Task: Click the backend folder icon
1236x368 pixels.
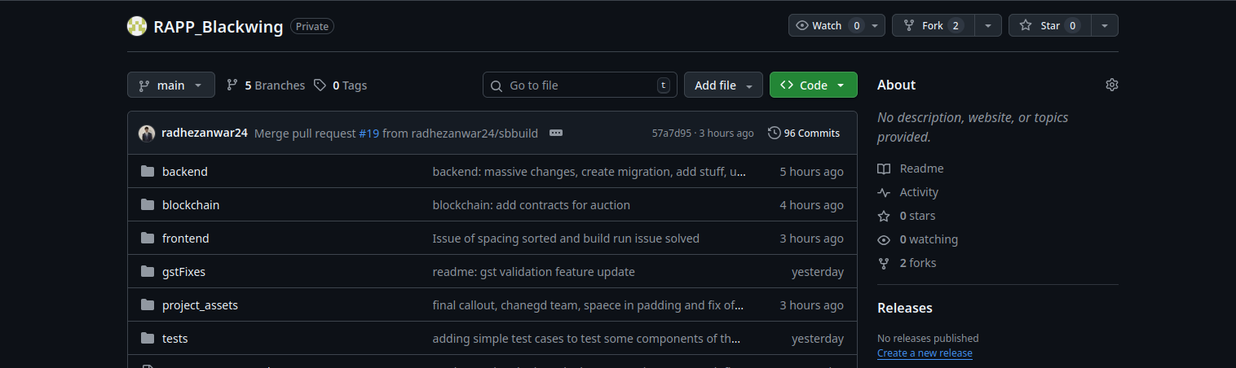Action: coord(148,172)
